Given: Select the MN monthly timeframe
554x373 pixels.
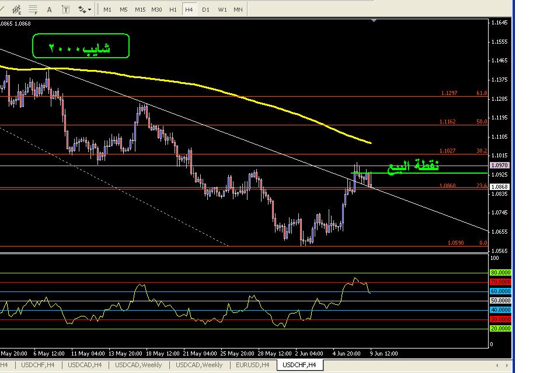Looking at the screenshot, I should pyautogui.click(x=238, y=9).
